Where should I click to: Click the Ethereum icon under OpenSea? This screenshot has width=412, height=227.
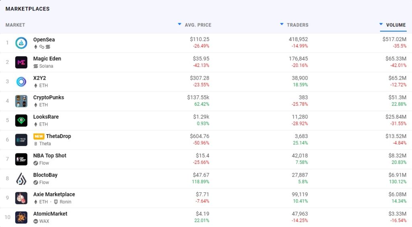(x=36, y=47)
